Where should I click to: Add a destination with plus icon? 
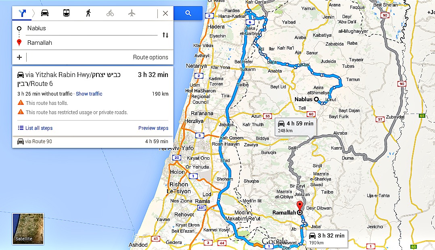click(x=19, y=57)
